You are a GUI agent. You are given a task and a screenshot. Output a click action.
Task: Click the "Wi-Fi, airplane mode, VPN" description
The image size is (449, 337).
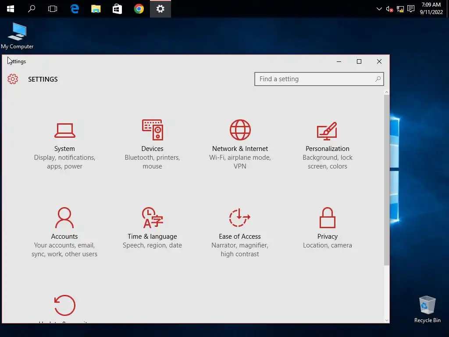click(x=240, y=162)
